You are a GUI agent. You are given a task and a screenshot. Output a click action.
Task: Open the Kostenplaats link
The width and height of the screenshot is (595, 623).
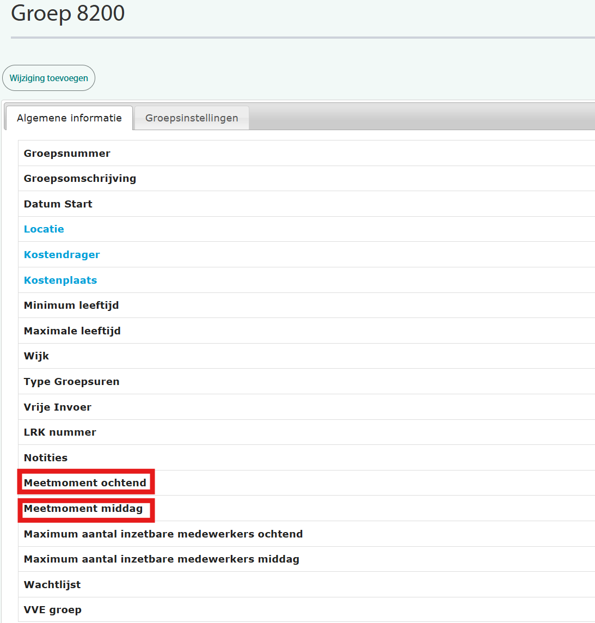(x=60, y=280)
